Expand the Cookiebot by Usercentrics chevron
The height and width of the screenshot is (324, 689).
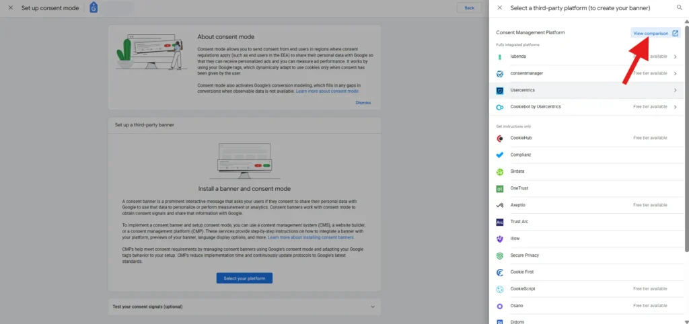[x=676, y=107]
